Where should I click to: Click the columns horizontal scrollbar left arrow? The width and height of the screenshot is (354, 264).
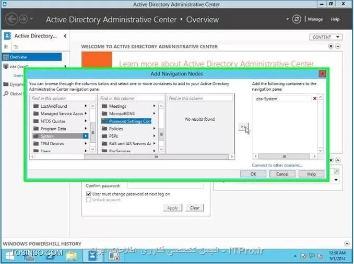point(32,157)
